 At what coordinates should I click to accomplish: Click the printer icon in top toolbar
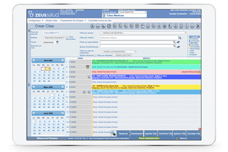pyautogui.click(x=98, y=26)
